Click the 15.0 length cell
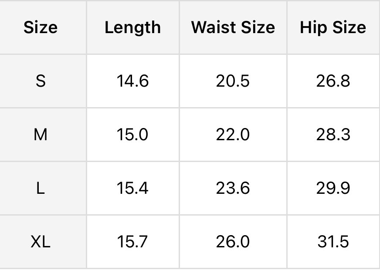 click(x=132, y=135)
